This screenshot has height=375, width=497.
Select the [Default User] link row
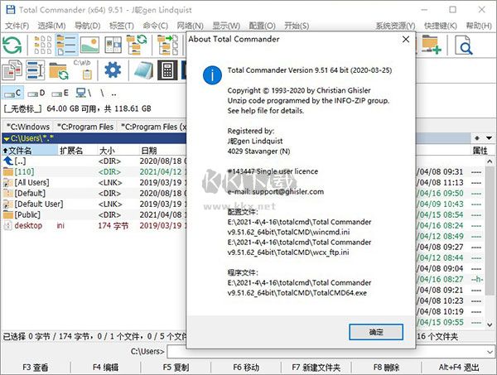(94, 204)
